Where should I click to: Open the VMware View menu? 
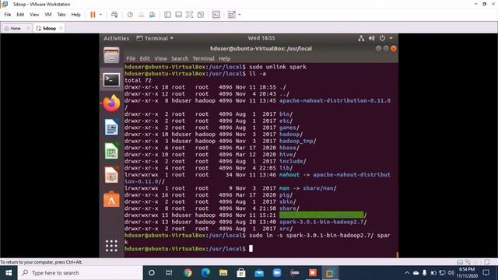34,15
